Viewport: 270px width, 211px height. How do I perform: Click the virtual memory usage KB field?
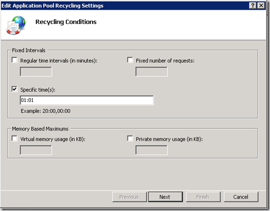[36, 150]
